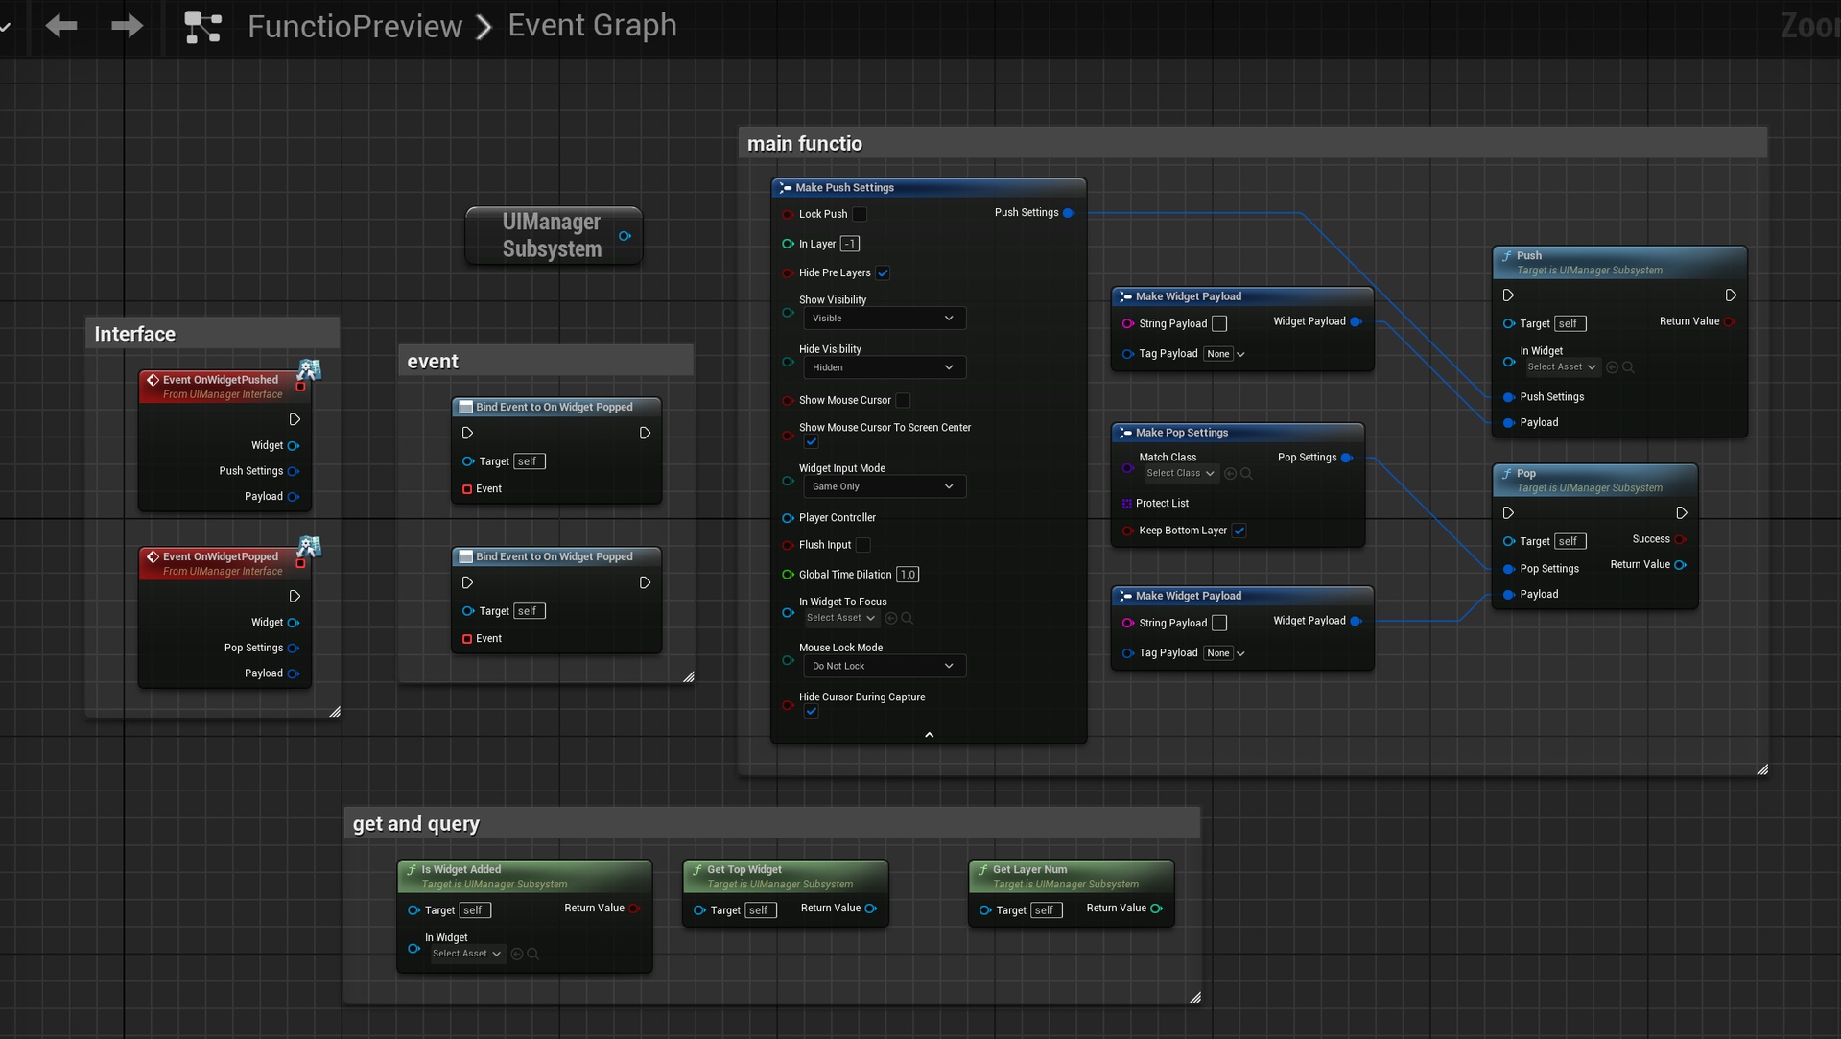Collapse Make Push Settings advanced pins
Viewport: 1841px width, 1039px height.
929,735
